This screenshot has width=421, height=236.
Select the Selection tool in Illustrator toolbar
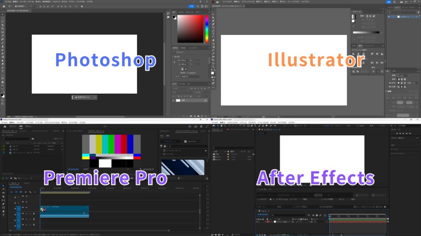[213, 14]
